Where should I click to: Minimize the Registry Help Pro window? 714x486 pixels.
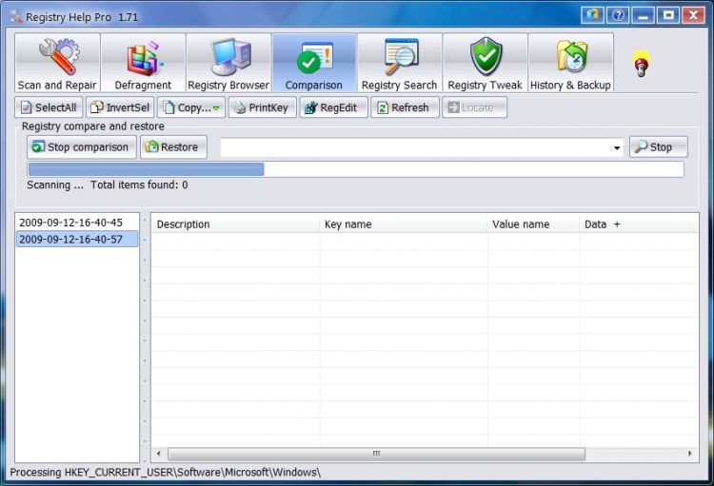coord(644,15)
